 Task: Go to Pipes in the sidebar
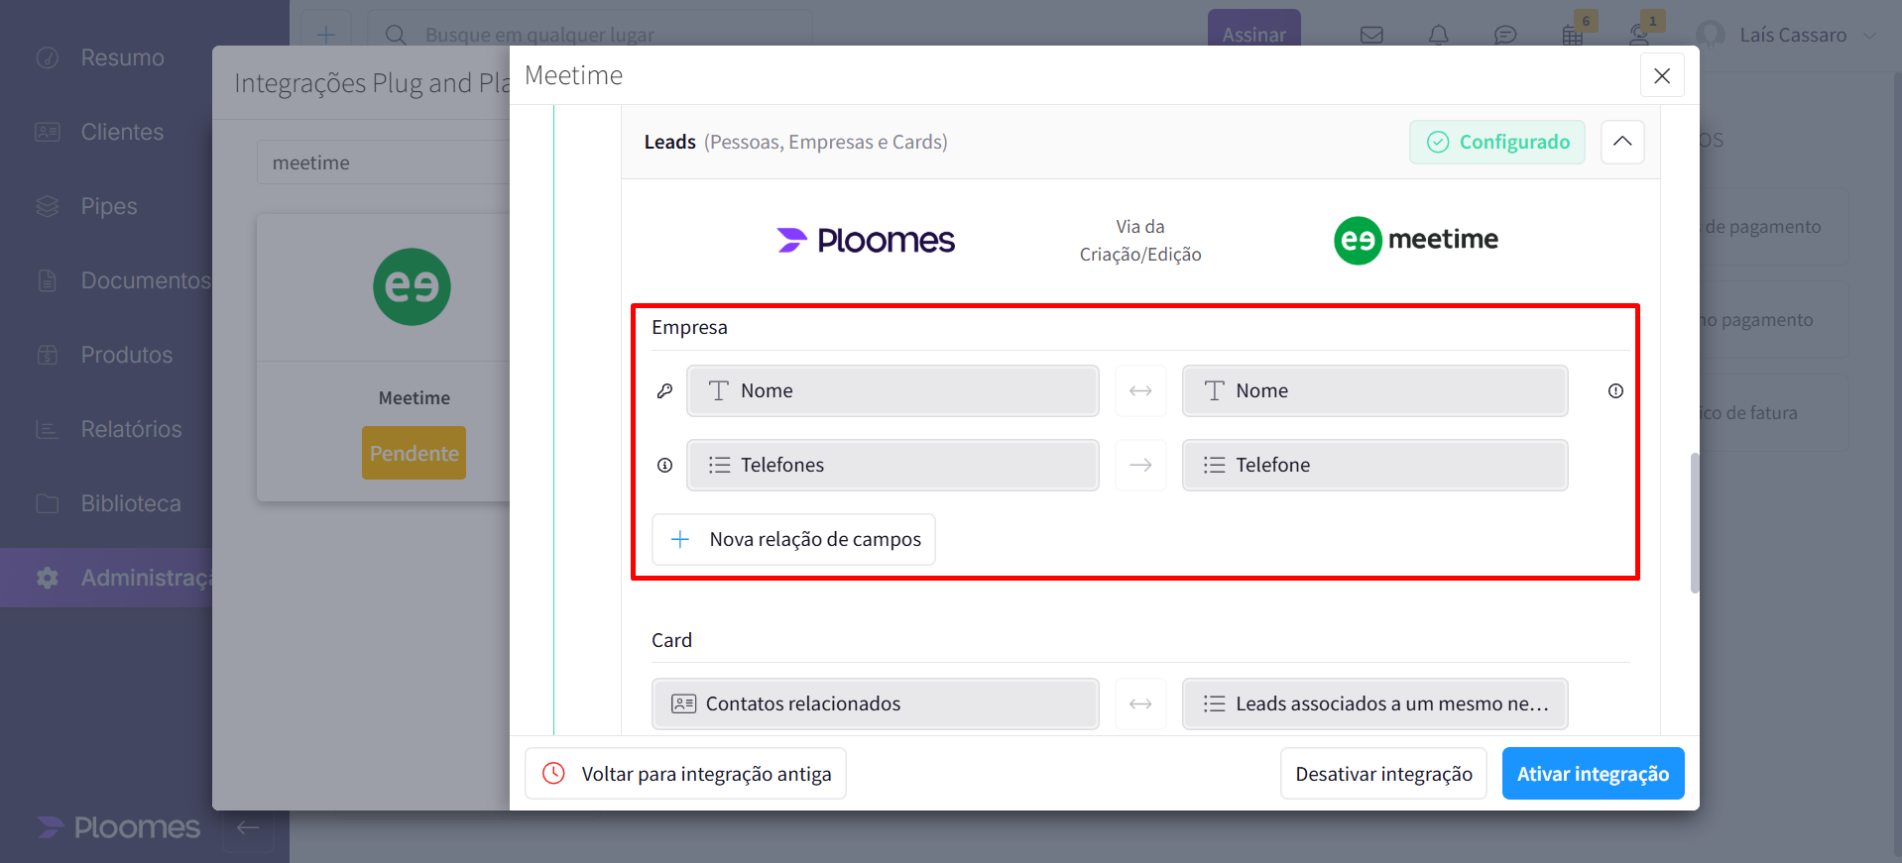(x=109, y=206)
